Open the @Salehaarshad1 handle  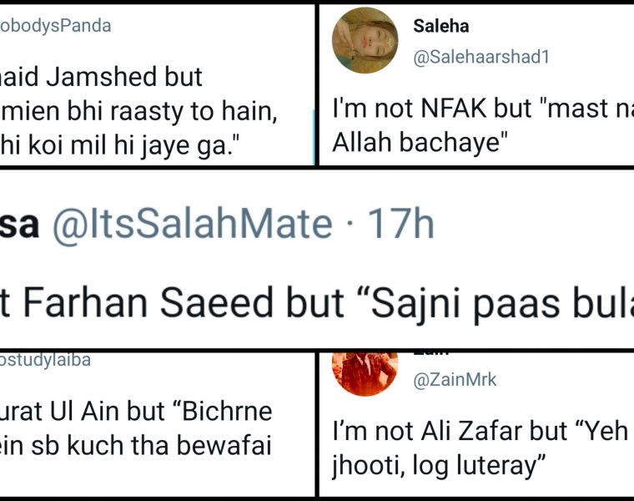click(x=481, y=58)
